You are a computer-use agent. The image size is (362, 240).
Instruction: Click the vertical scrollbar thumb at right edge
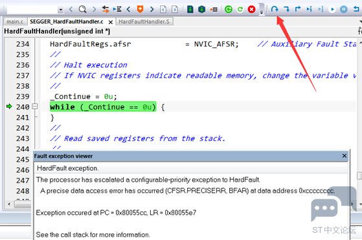click(x=359, y=176)
